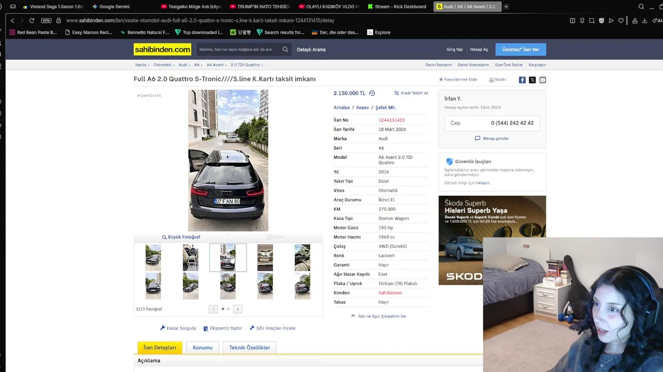Switch to the Stream - Kick Dashboard tab
The width and height of the screenshot is (663, 372).
[397, 7]
